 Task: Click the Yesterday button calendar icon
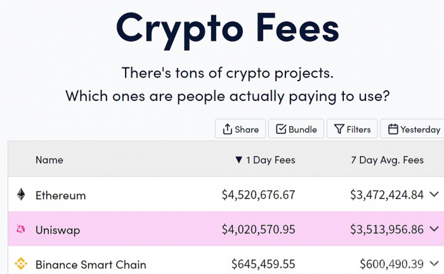[393, 129]
